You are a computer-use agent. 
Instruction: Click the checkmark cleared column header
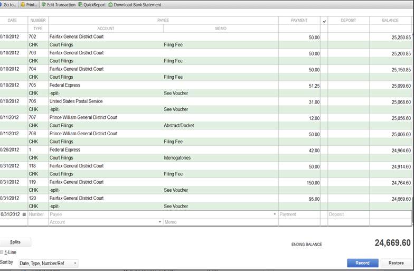click(324, 21)
